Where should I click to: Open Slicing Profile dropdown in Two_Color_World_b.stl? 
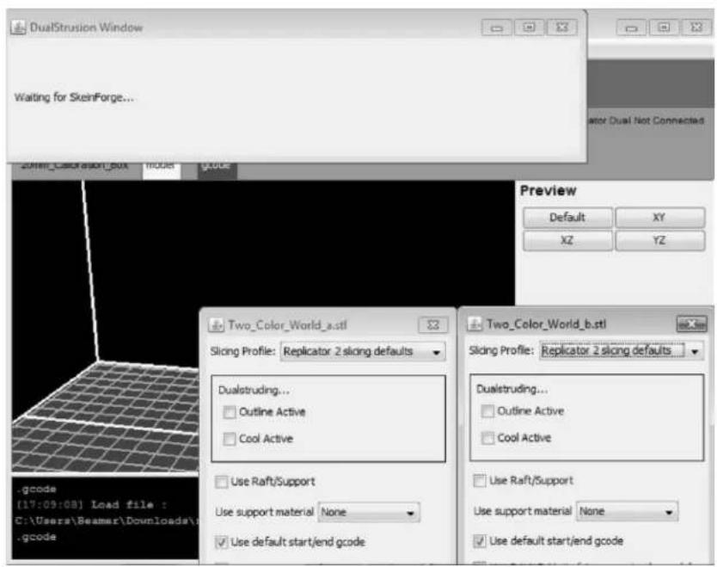point(622,351)
